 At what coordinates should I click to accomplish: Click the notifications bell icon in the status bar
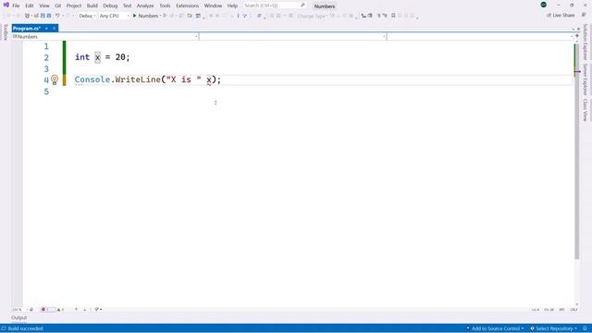click(585, 328)
